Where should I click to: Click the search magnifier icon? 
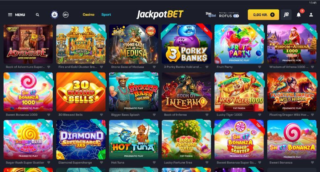click(x=37, y=15)
